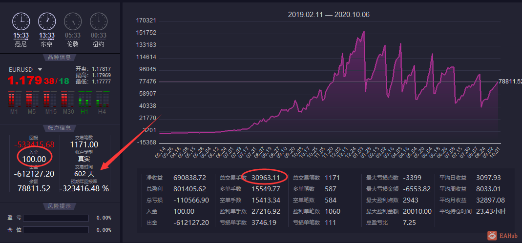Click the 空单笔数 value 584
This screenshot has height=243, width=522.
click(331, 200)
